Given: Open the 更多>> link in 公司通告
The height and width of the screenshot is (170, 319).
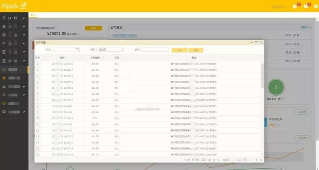Looking at the screenshot, I should [306, 27].
